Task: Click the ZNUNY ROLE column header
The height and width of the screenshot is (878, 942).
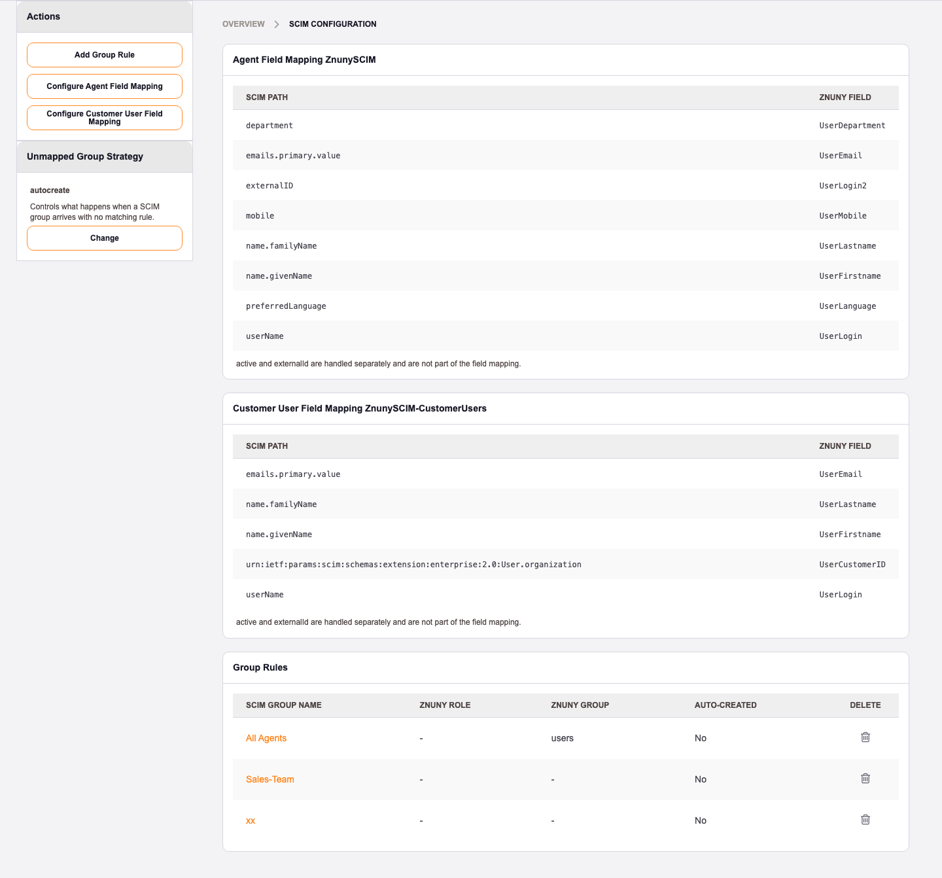Action: click(445, 705)
